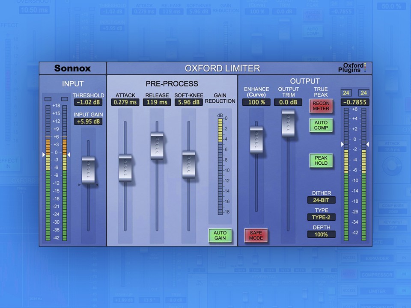Toggle PEAK HOLD button
Image resolution: width=411 pixels, height=308 pixels.
tap(321, 160)
